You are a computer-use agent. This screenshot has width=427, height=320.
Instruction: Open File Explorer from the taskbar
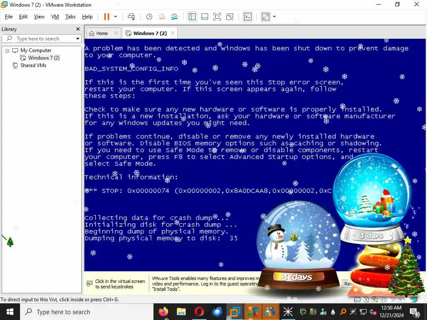(x=181, y=312)
